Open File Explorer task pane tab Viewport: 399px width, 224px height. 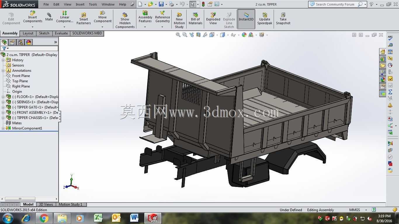point(383,66)
